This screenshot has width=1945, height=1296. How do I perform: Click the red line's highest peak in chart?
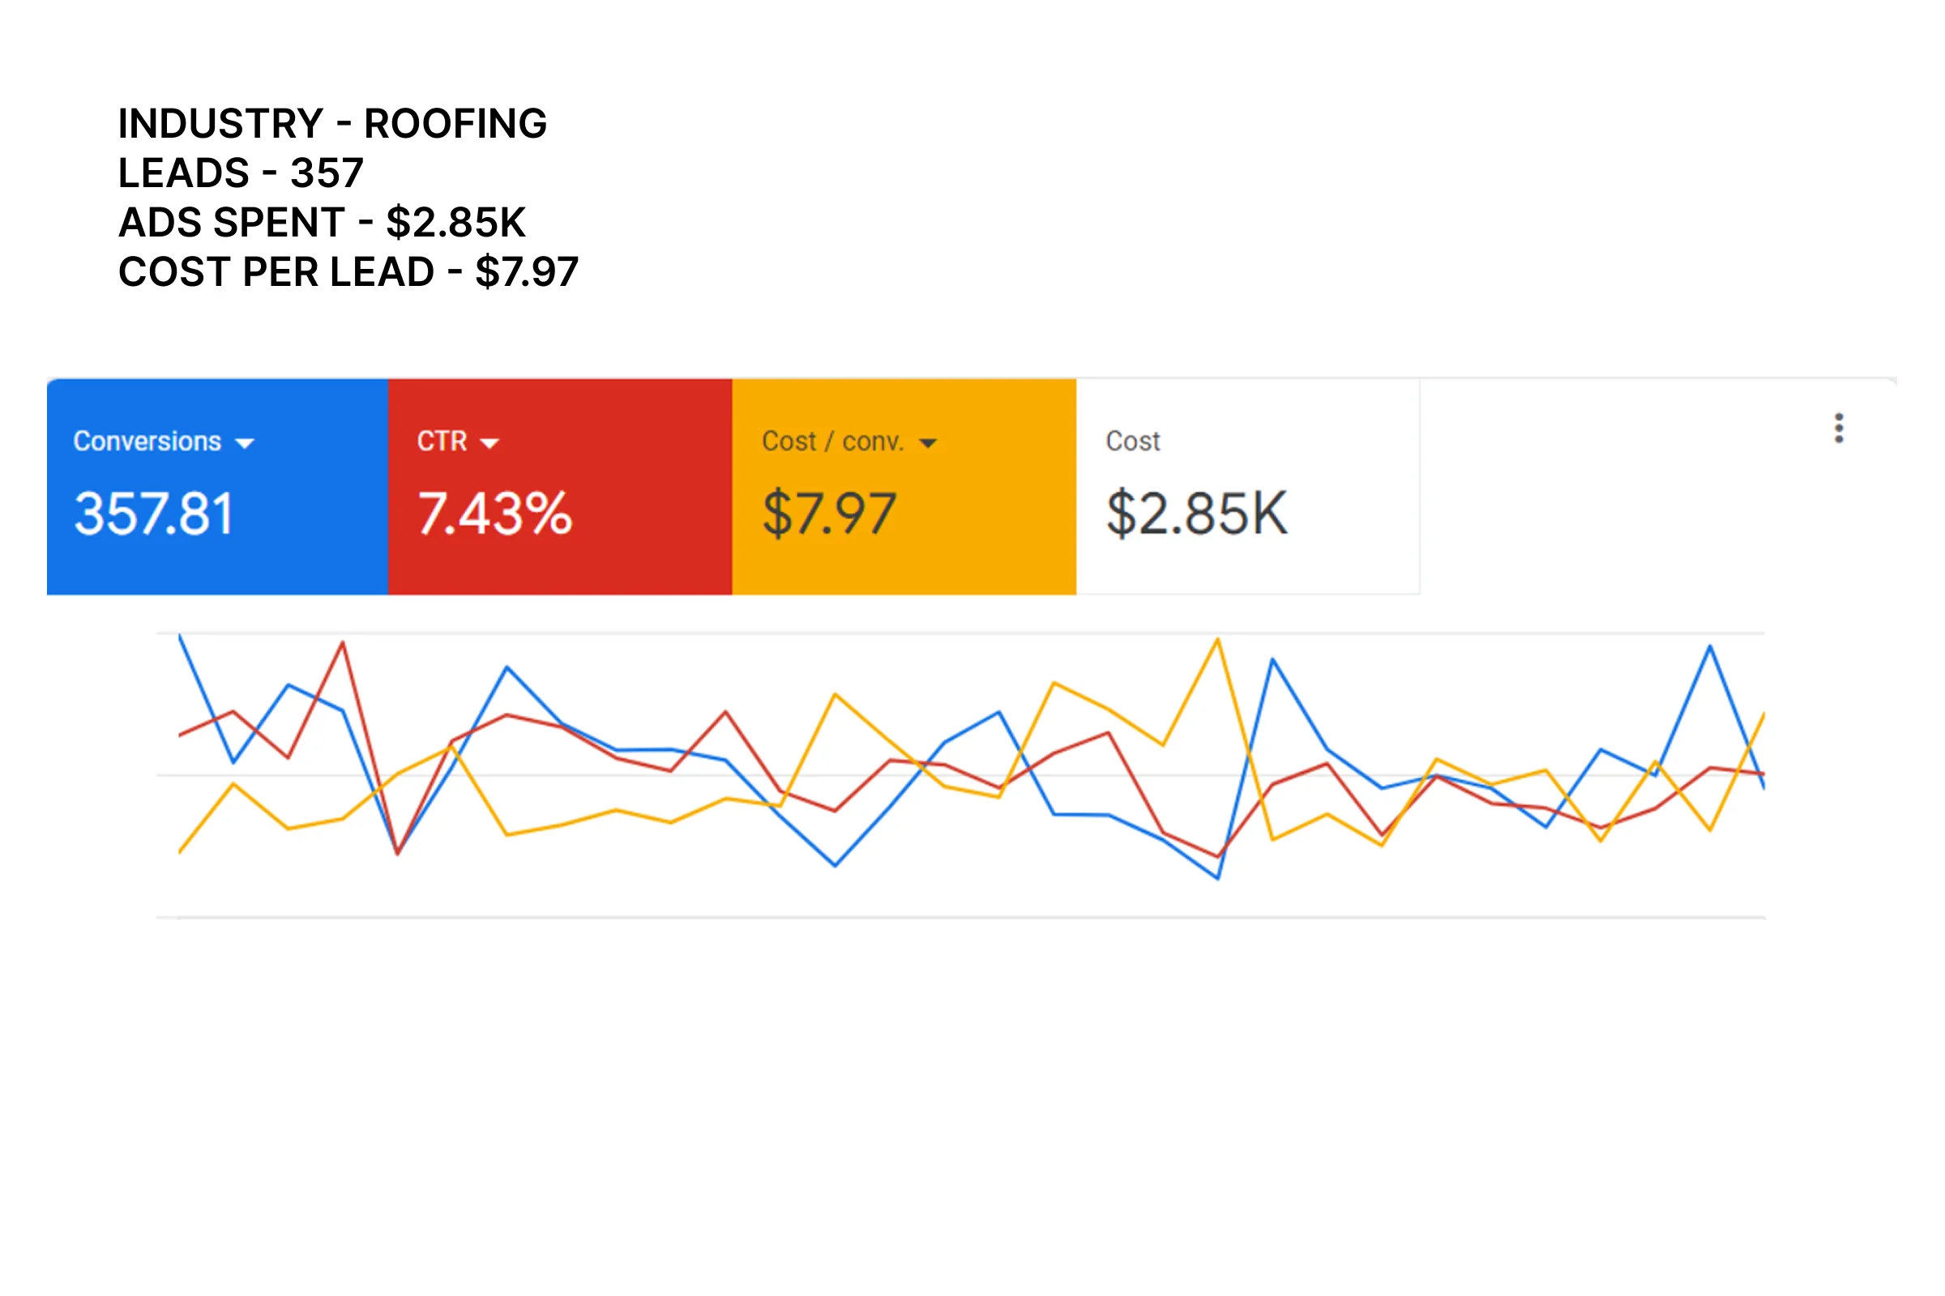point(342,642)
